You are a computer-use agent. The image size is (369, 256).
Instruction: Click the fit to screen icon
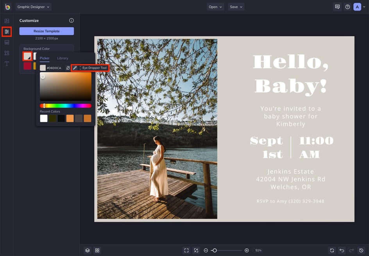186,251
